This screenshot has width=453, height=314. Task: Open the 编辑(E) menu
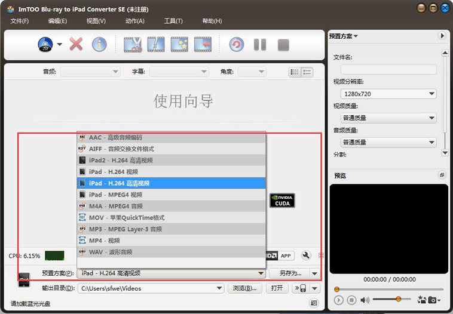(x=57, y=21)
